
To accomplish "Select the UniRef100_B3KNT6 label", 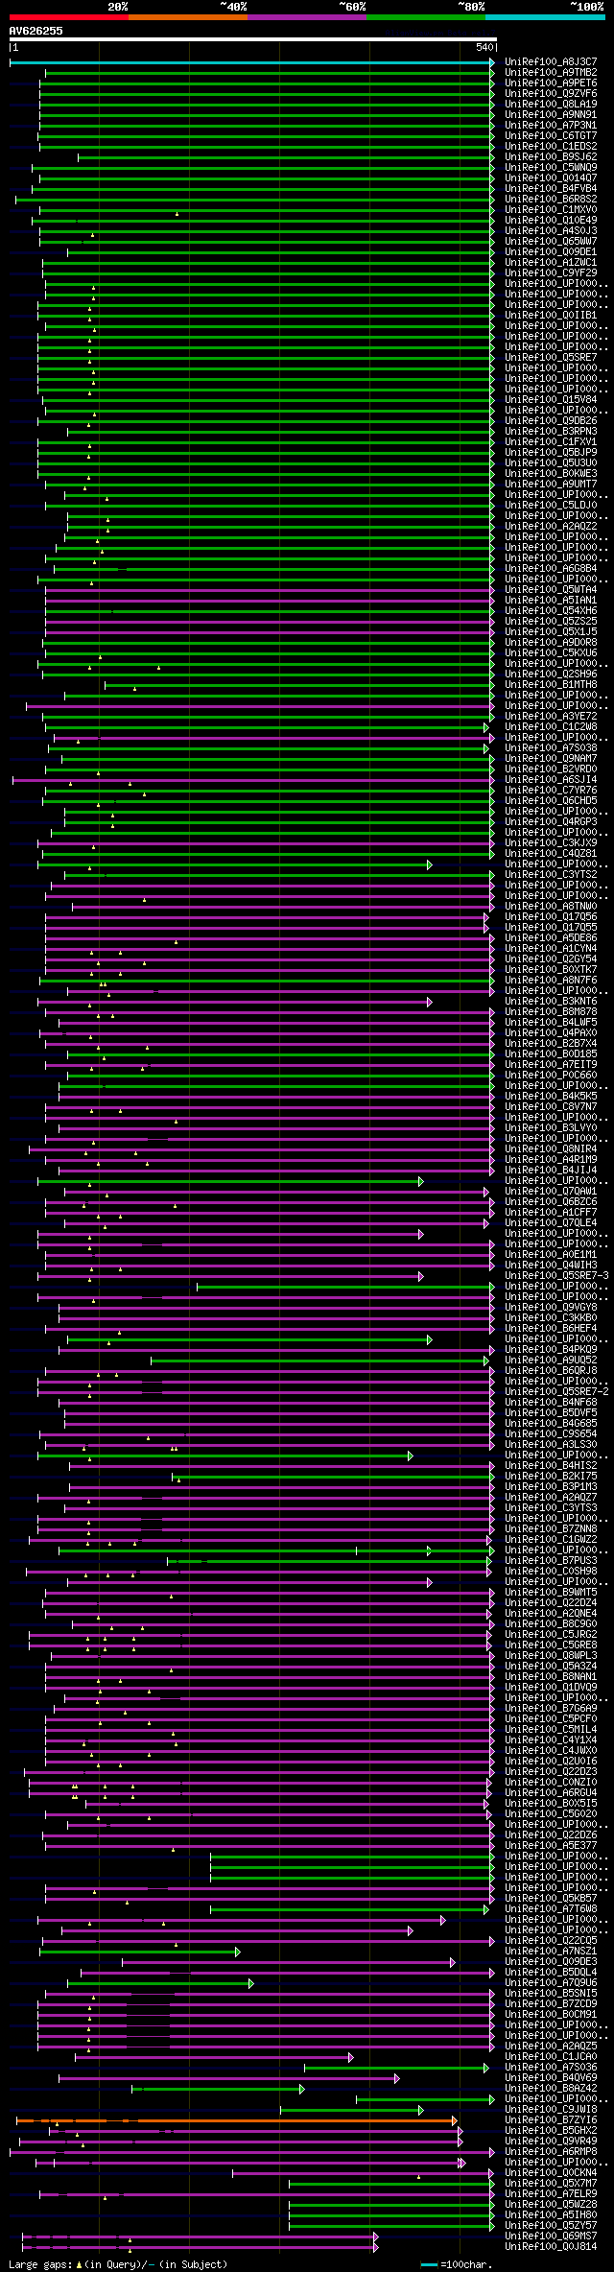I will 551,1002.
